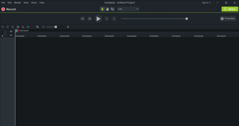Viewport: 239px width, 126px height.
Task: Zoom out timeline with minus icon
Action: pos(43,27)
